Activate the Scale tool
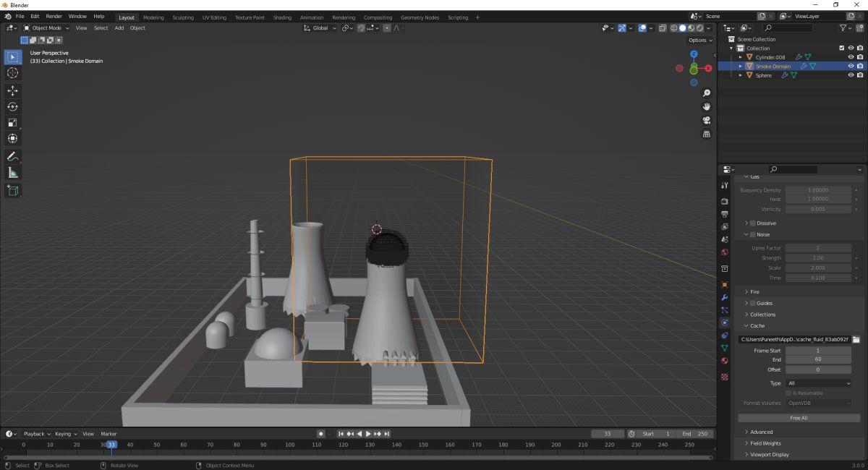This screenshot has width=868, height=470. click(13, 122)
